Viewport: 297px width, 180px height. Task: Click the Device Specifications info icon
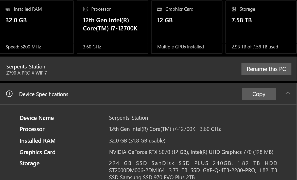coord(9,94)
